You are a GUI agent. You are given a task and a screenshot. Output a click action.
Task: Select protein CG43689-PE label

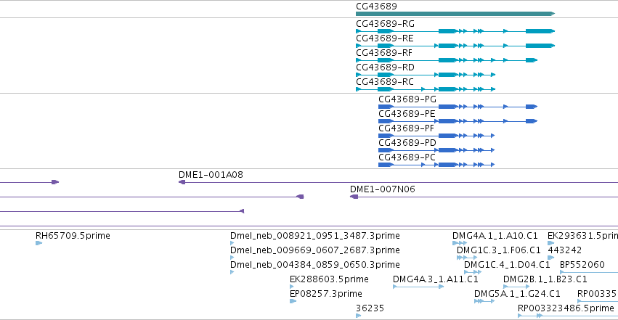407,114
